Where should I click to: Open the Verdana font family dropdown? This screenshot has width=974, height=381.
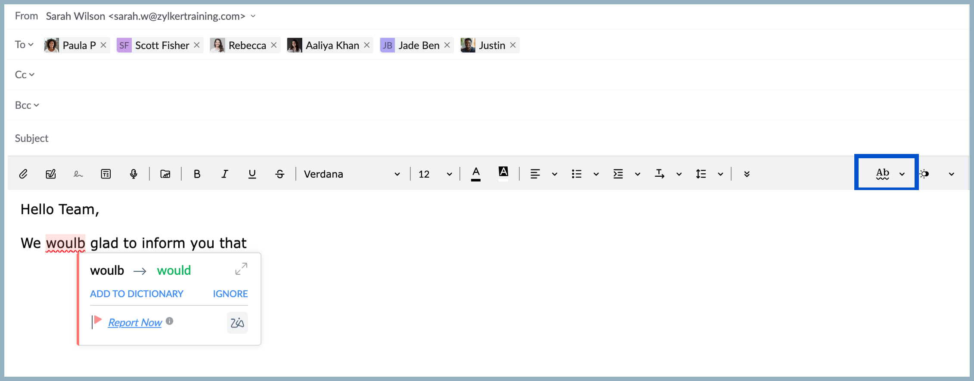(352, 174)
